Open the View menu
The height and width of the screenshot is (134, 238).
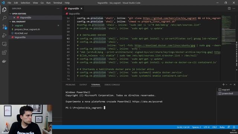[x=35, y=3]
